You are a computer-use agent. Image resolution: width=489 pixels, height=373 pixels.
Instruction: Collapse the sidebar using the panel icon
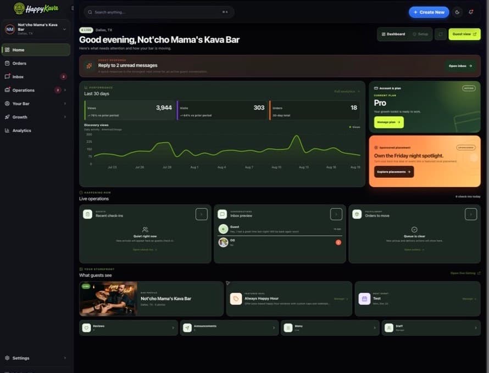tap(73, 8)
